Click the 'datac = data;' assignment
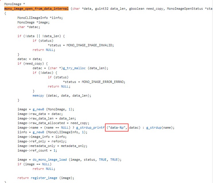 tap(30, 59)
